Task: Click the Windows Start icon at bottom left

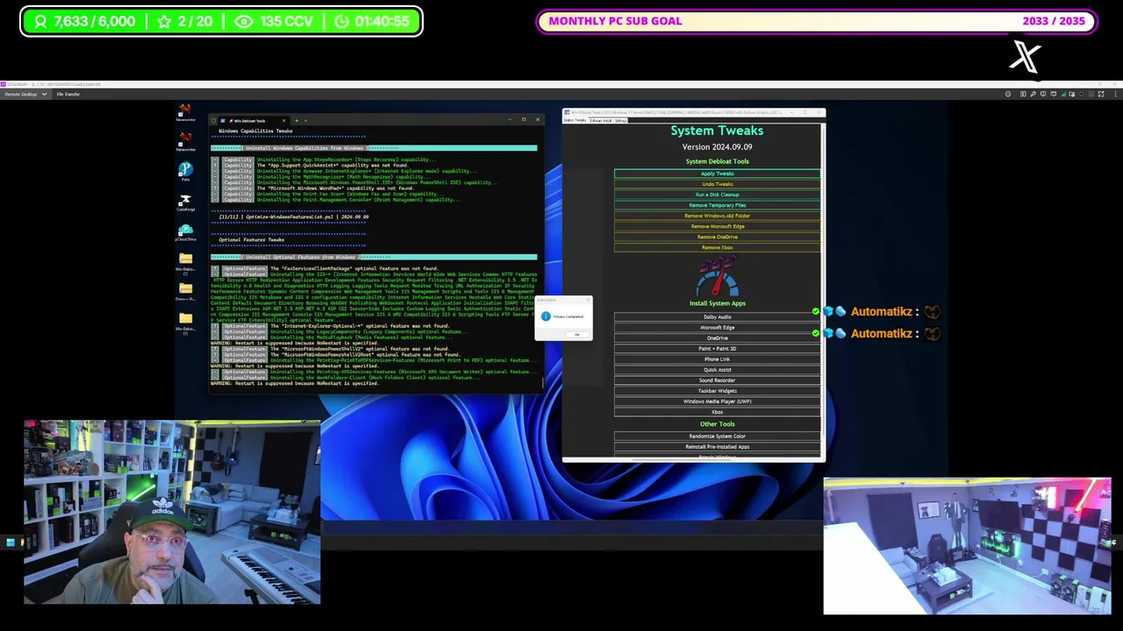Action: [10, 542]
